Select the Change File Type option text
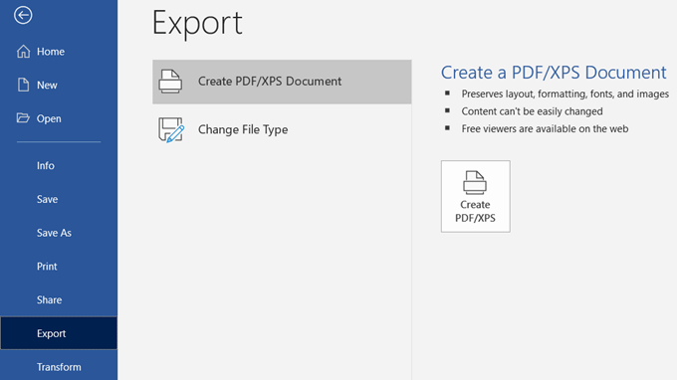 point(243,129)
